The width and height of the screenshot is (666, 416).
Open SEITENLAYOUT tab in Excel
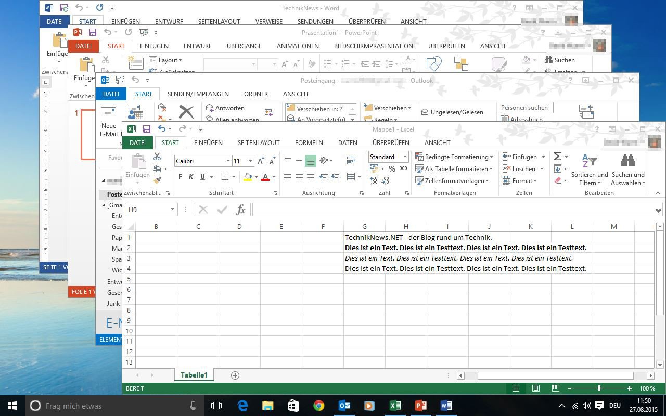coord(259,142)
